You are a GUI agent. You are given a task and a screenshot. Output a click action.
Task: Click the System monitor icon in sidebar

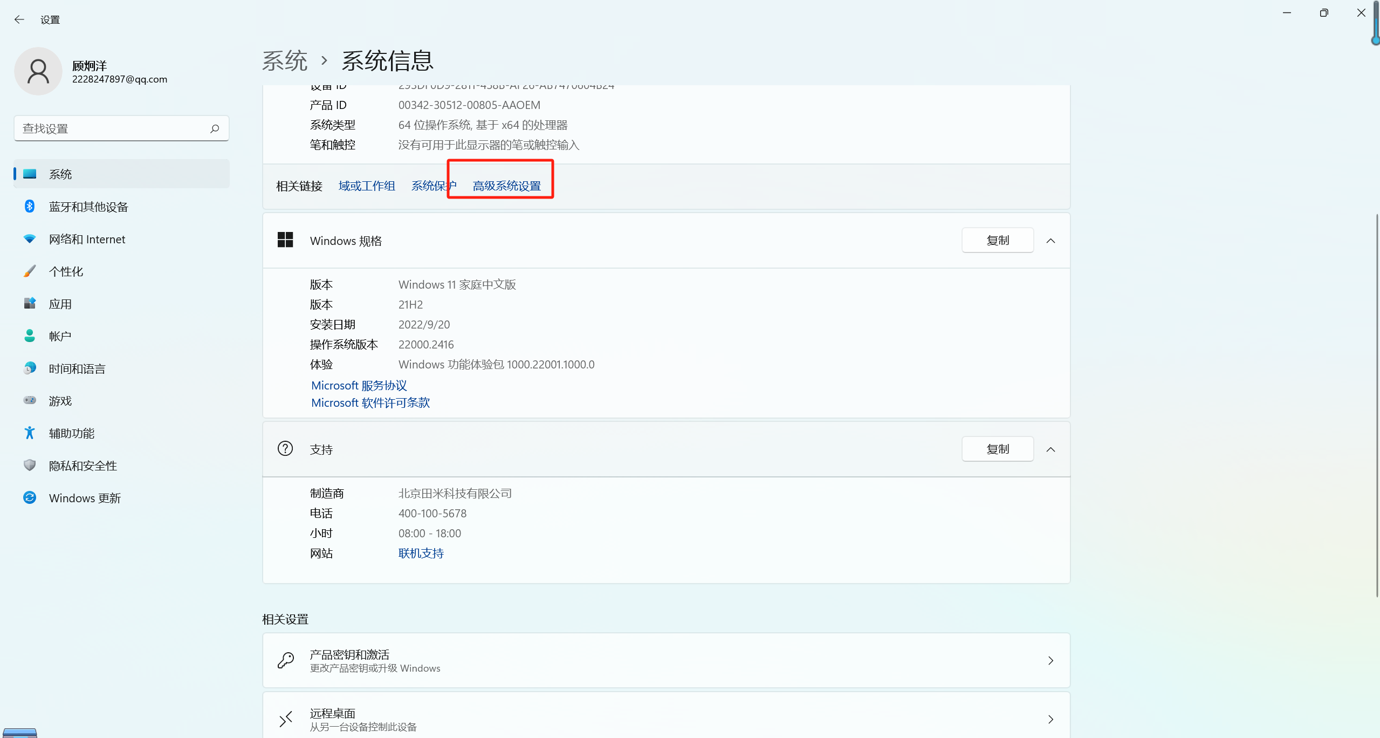pyautogui.click(x=30, y=174)
